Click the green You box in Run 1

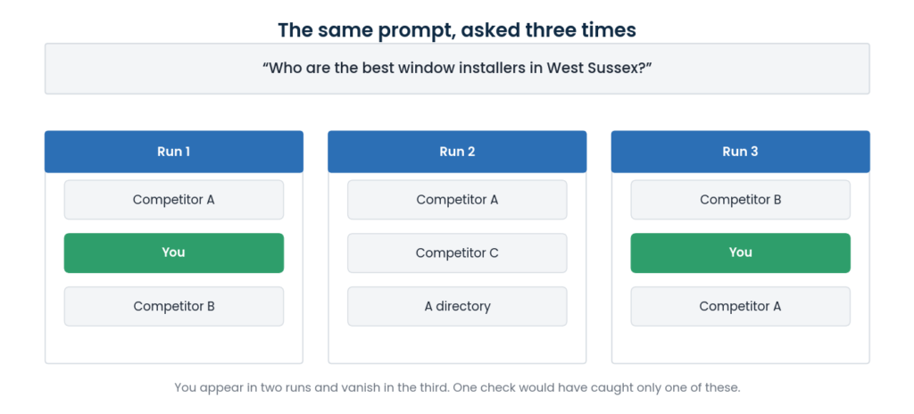(x=174, y=253)
